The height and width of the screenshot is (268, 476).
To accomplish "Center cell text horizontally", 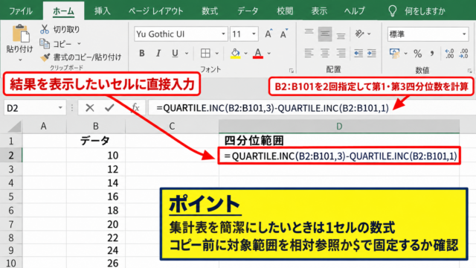I will pyautogui.click(x=325, y=53).
